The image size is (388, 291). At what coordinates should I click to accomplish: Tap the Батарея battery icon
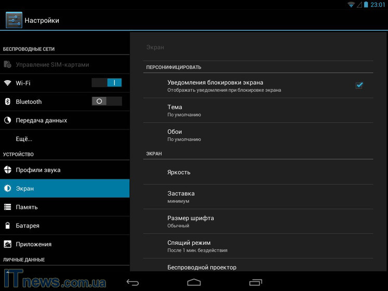(8, 226)
